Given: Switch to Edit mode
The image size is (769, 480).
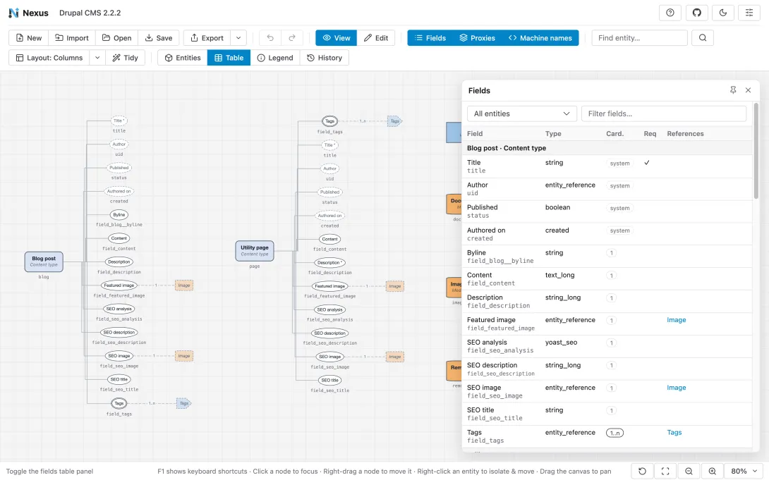Looking at the screenshot, I should (375, 38).
